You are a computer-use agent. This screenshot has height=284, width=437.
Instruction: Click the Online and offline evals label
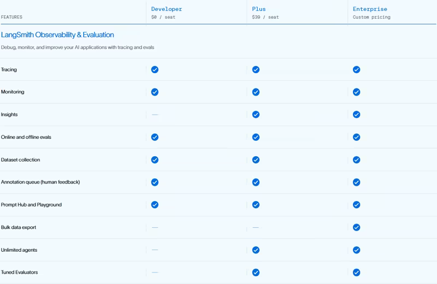[x=26, y=137]
